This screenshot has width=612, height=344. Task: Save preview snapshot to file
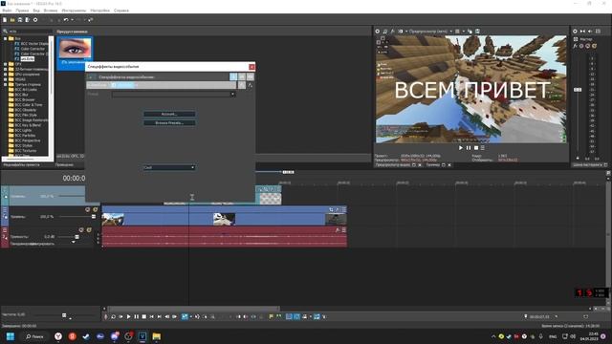pyautogui.click(x=477, y=32)
